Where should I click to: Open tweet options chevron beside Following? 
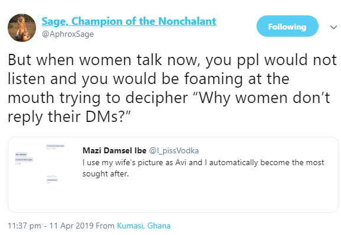[x=333, y=27]
